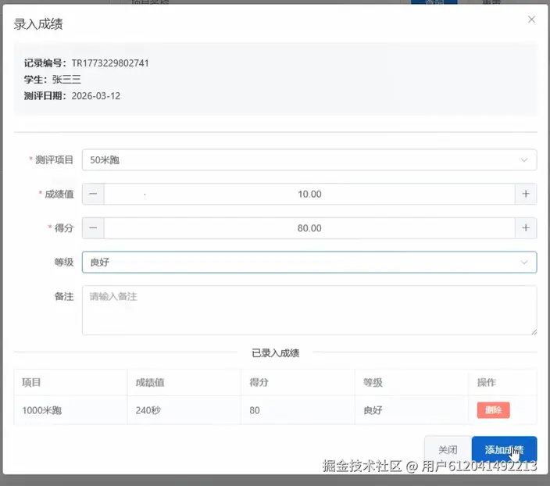Click into the 备注 textarea

pos(309,310)
